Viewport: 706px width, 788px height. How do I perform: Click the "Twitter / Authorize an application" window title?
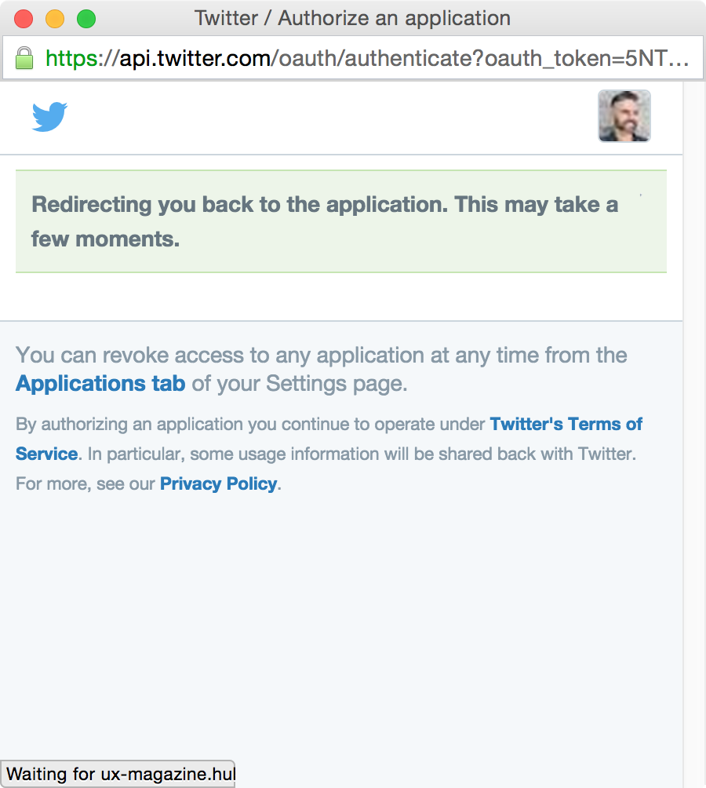tap(352, 18)
